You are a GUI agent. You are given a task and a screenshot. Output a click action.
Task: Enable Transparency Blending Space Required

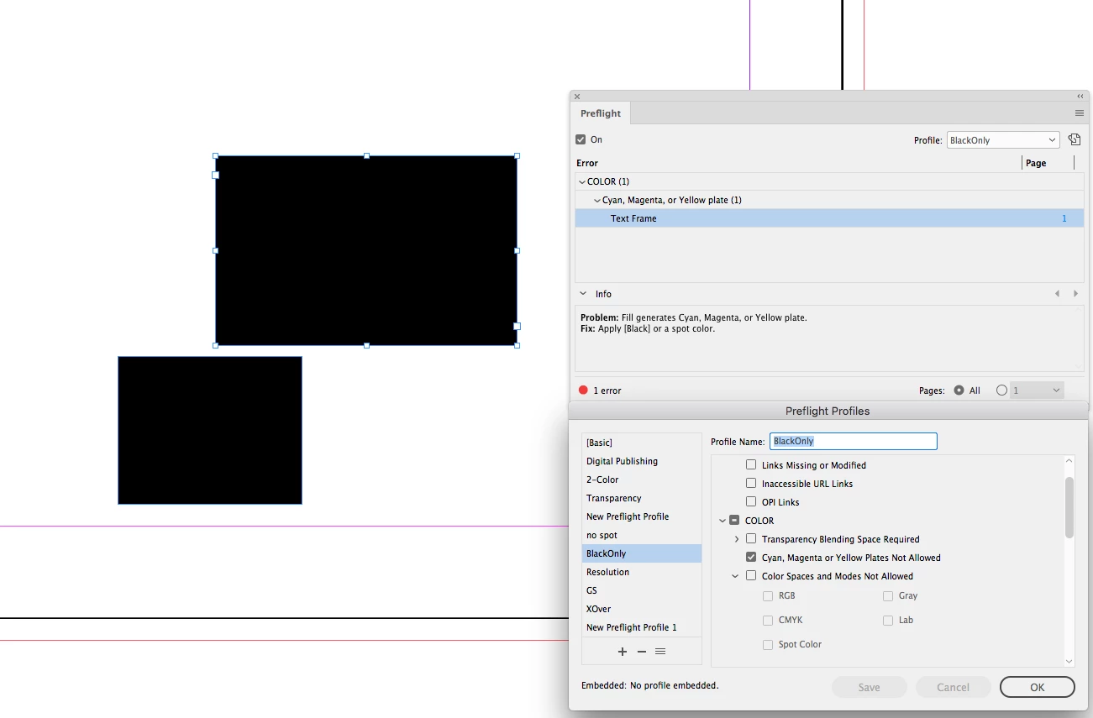point(751,538)
